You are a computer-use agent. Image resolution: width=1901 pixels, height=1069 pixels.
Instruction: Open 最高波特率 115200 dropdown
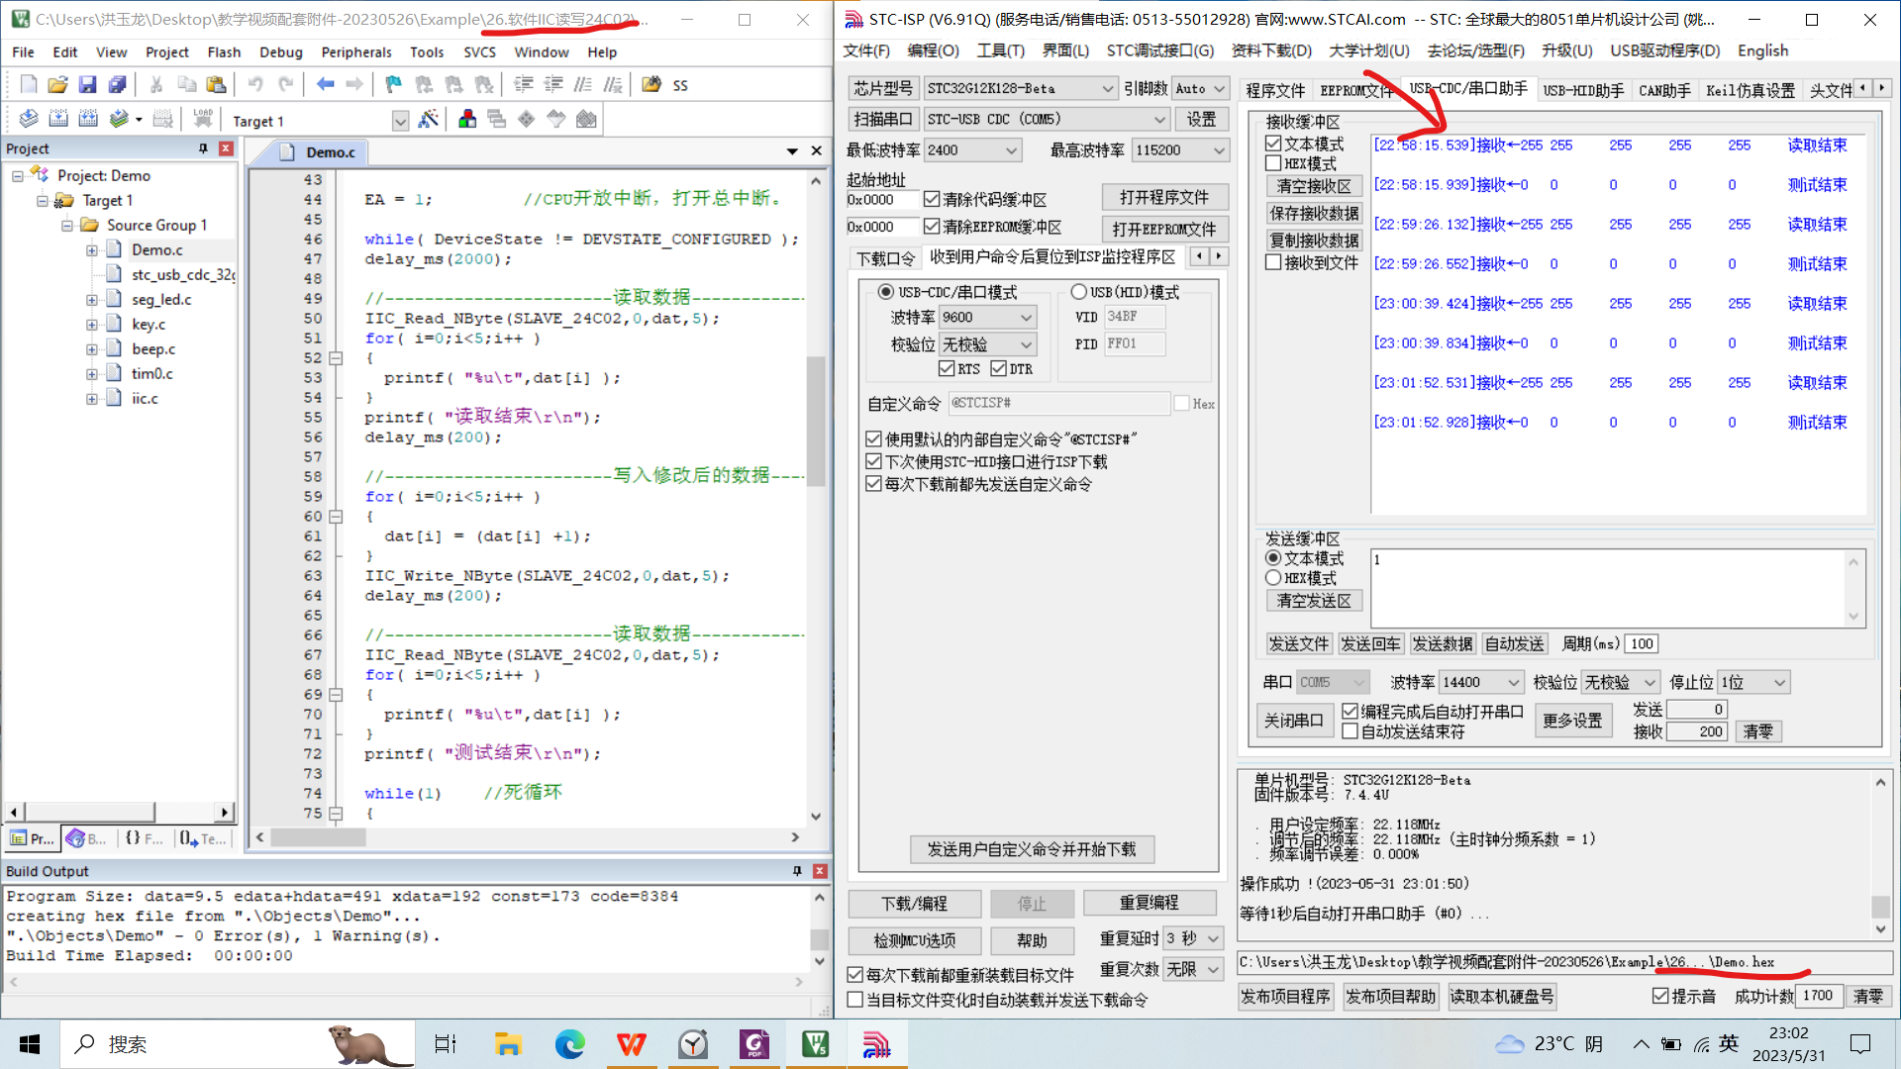pyautogui.click(x=1181, y=150)
